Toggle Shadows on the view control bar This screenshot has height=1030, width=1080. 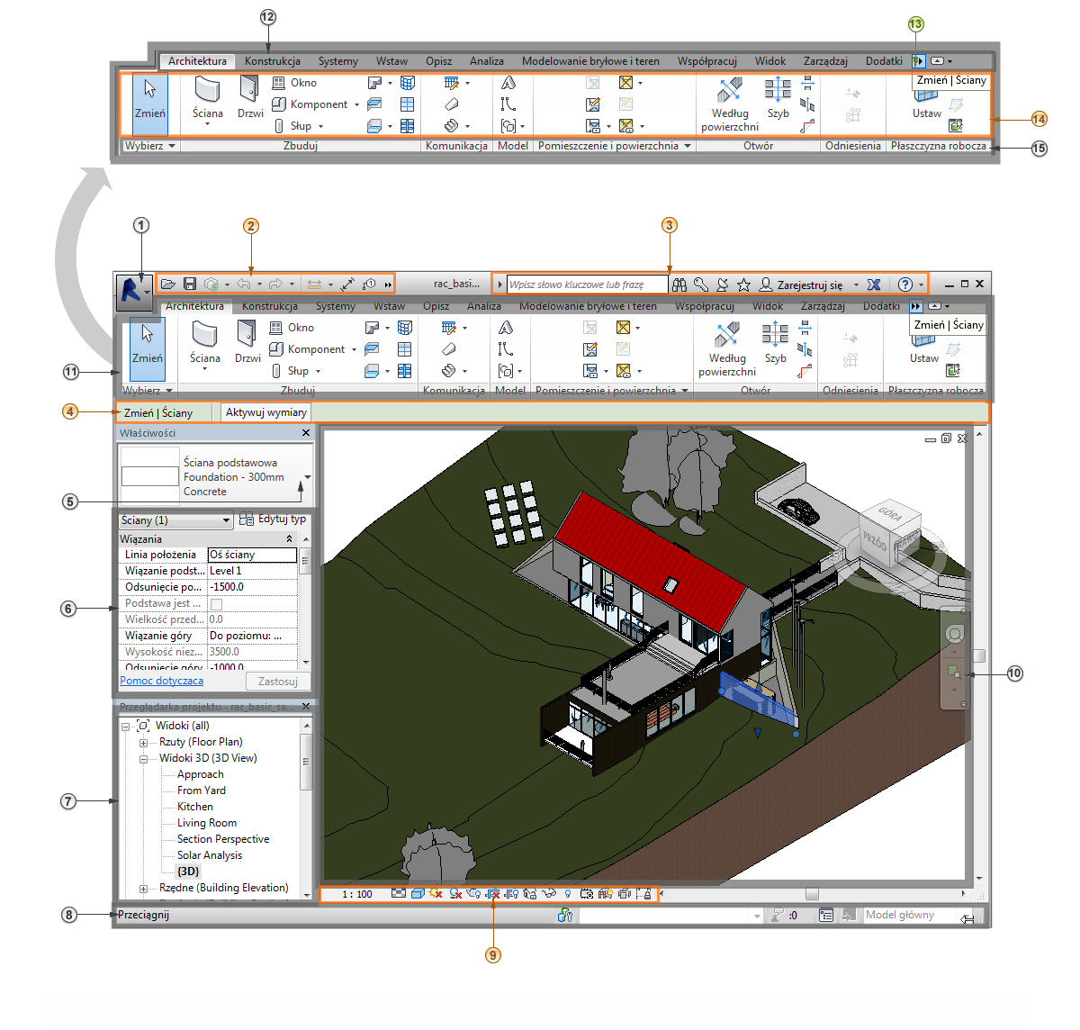pyautogui.click(x=455, y=894)
